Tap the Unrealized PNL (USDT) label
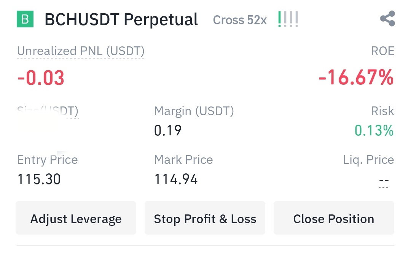 tap(81, 51)
